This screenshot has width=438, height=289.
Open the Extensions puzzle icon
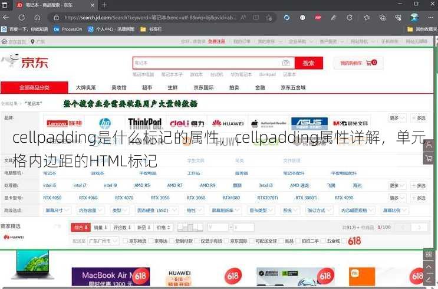click(350, 17)
